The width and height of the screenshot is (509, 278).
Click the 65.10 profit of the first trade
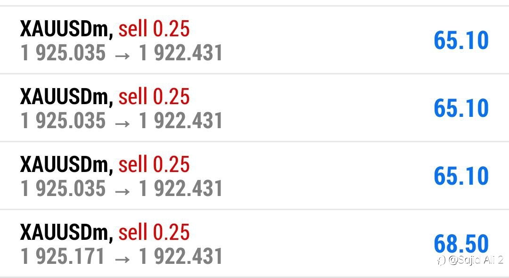461,41
